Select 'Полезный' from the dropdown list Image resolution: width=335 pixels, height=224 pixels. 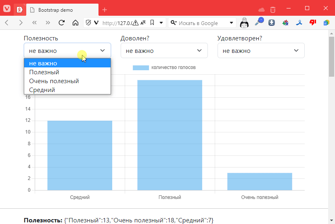click(44, 72)
